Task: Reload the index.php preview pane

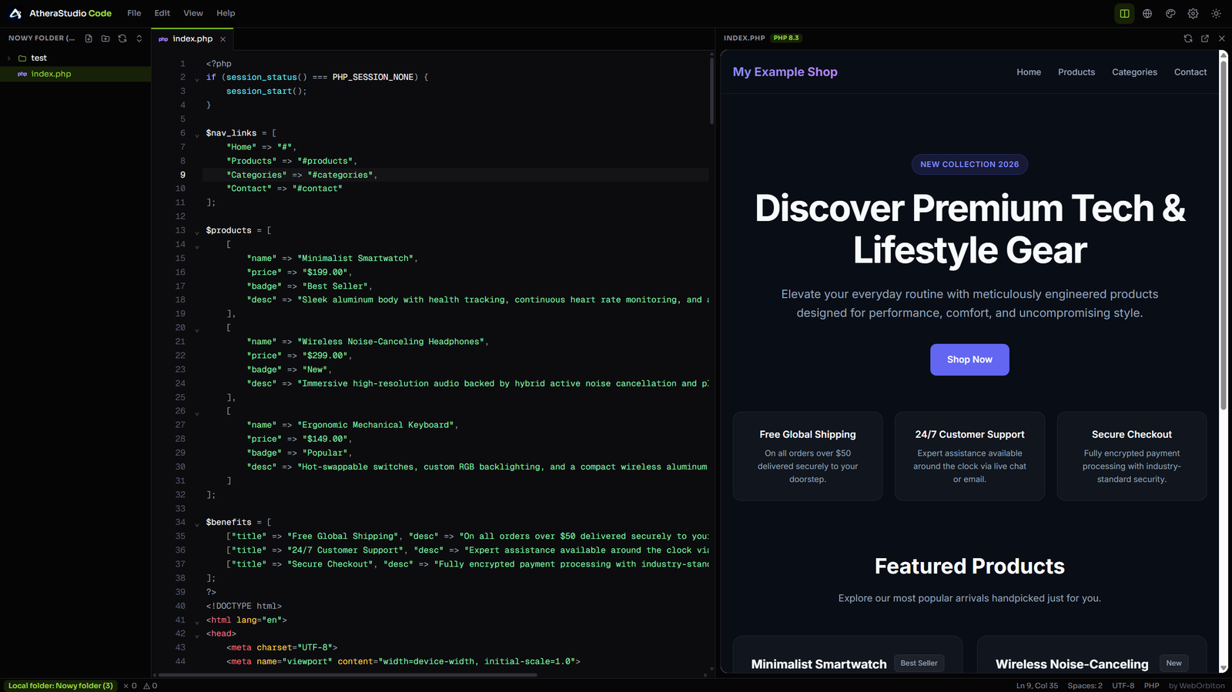Action: tap(1188, 38)
